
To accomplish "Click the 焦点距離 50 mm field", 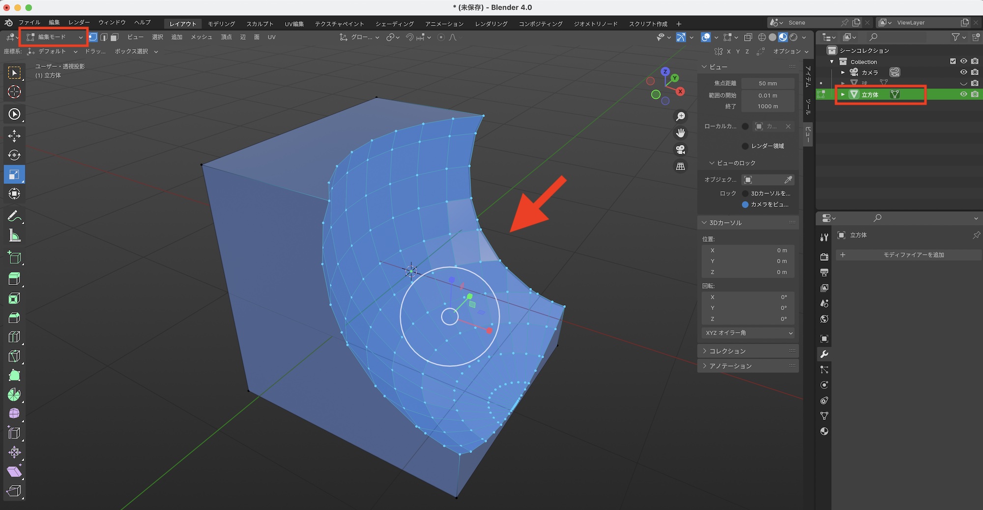I will [x=767, y=84].
